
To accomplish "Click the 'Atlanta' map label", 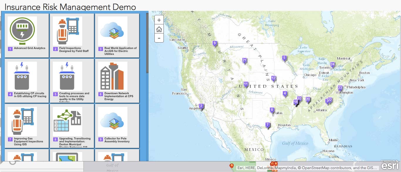I will click(x=321, y=110).
